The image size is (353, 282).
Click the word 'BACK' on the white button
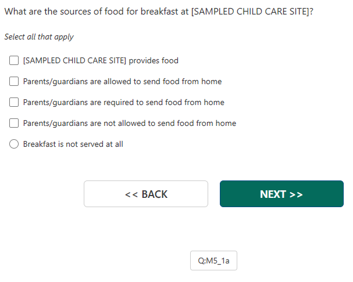(x=154, y=194)
